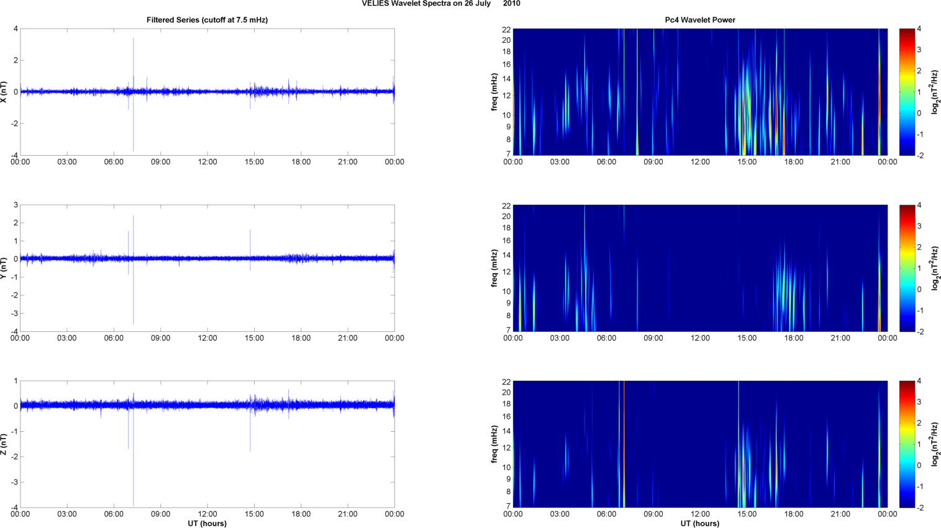Click 'UT (hours)' label under bottom wavelet plot
The width and height of the screenshot is (941, 528).
(x=700, y=524)
